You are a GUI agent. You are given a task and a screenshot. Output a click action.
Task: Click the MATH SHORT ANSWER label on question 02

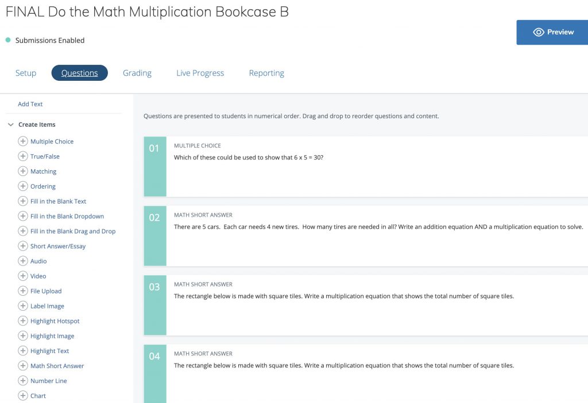tap(203, 215)
